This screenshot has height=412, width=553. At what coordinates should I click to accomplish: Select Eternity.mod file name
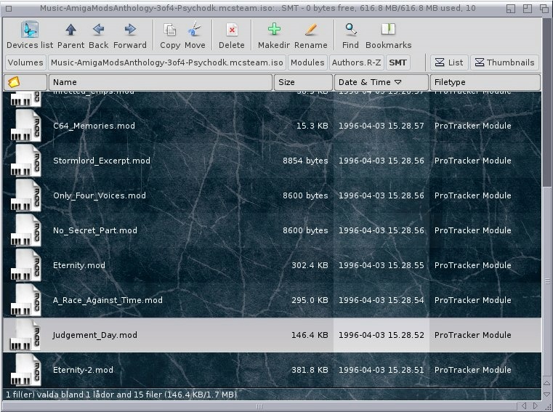[79, 266]
